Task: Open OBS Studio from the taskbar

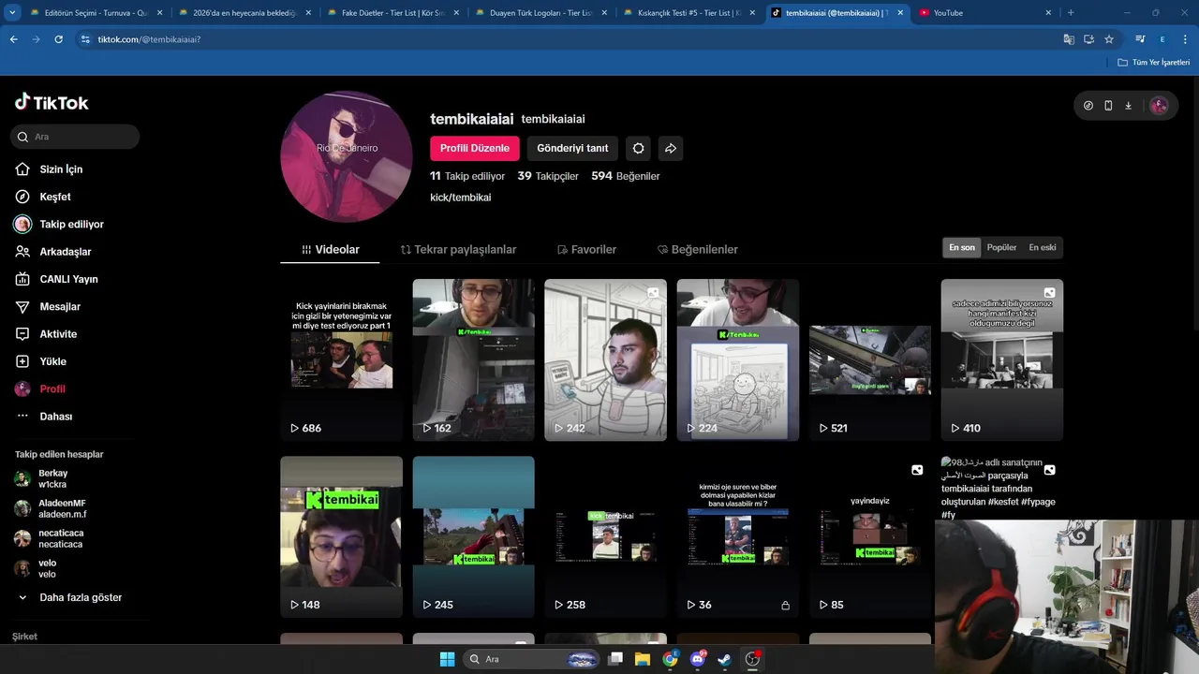Action: (x=752, y=659)
